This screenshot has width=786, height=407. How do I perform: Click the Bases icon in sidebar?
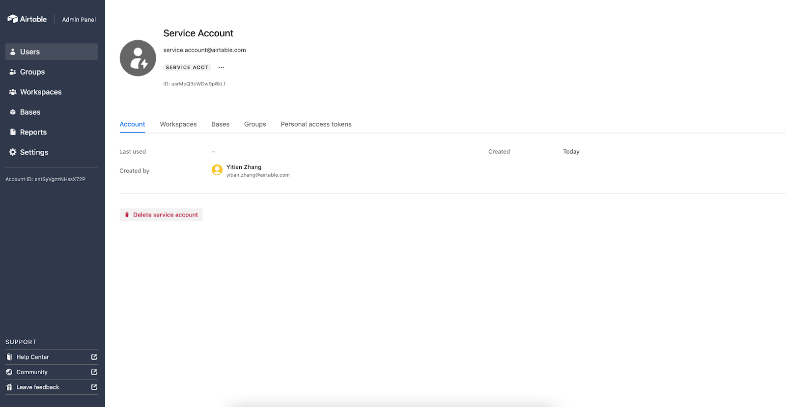point(13,112)
